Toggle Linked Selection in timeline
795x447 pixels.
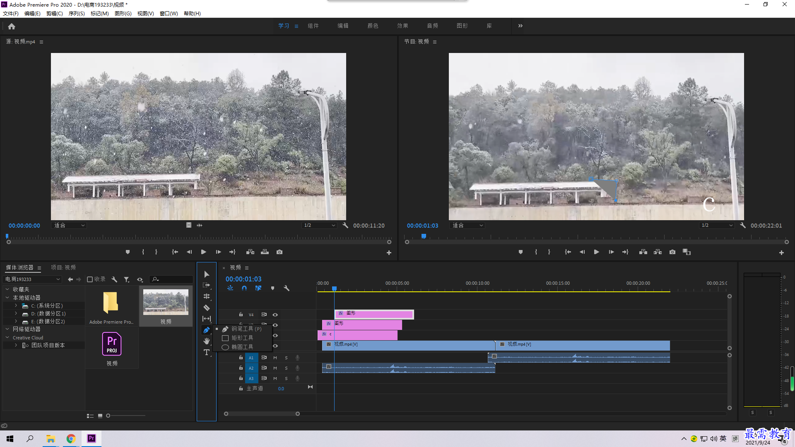[258, 288]
